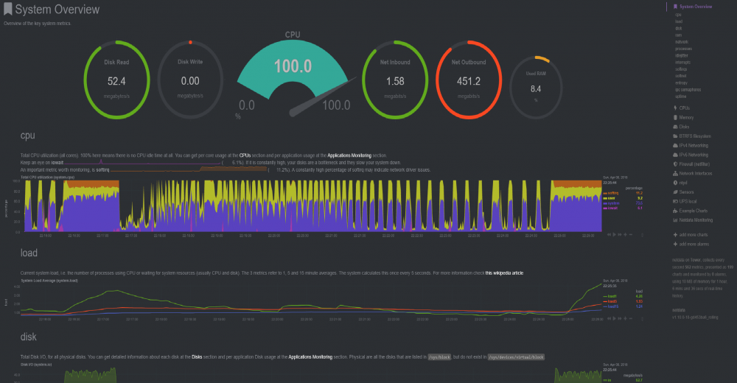737x383 pixels.
Task: Go to disk subsection in sidebar
Action: [678, 28]
